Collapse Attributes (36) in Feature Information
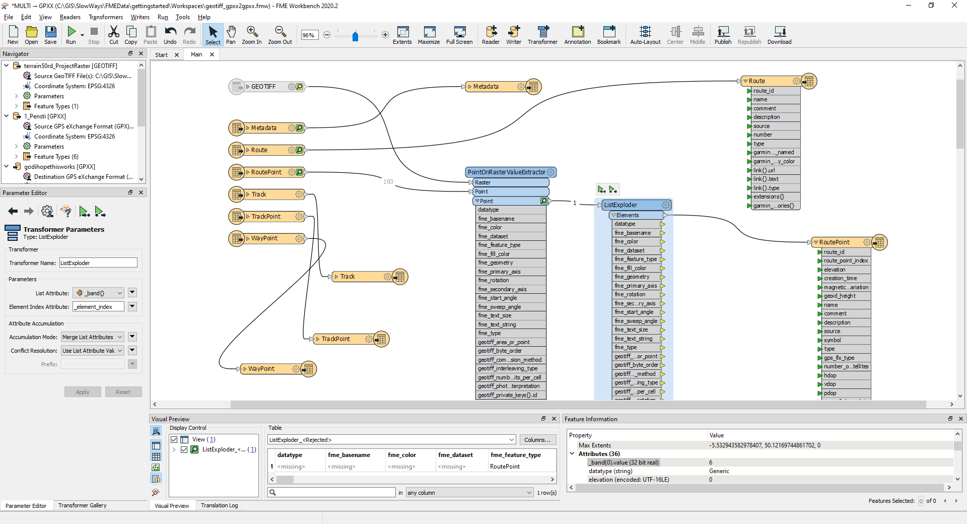This screenshot has width=967, height=524. pos(572,453)
